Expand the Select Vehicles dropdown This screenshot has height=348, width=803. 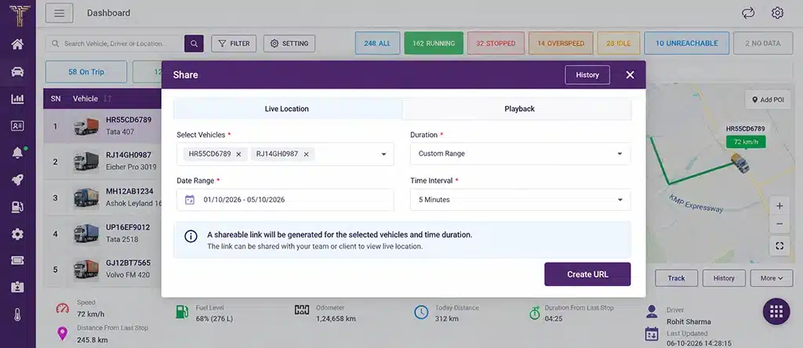(x=383, y=154)
